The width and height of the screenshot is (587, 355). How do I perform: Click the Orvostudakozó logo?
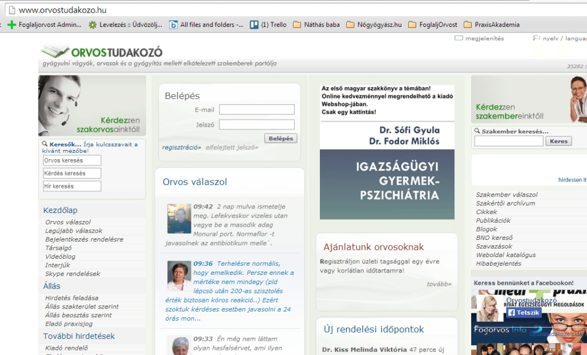coord(102,52)
